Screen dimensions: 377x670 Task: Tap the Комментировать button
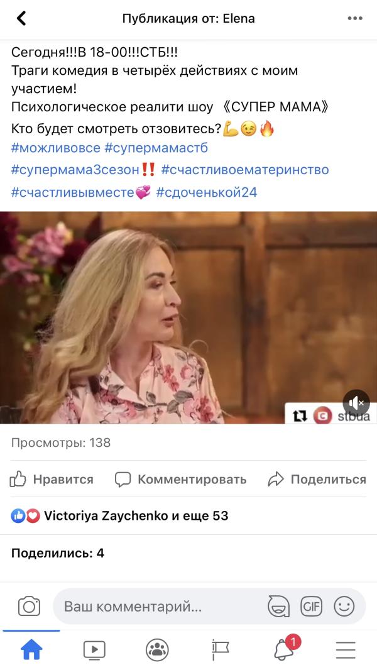[x=180, y=480]
